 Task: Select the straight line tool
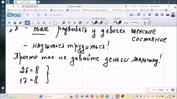pos(33,23)
